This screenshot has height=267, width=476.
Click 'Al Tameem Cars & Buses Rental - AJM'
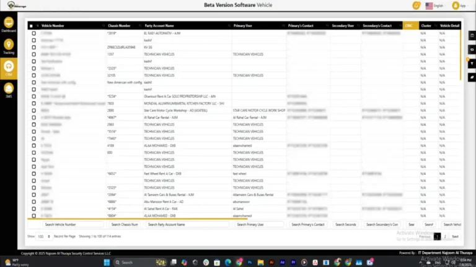(x=169, y=195)
